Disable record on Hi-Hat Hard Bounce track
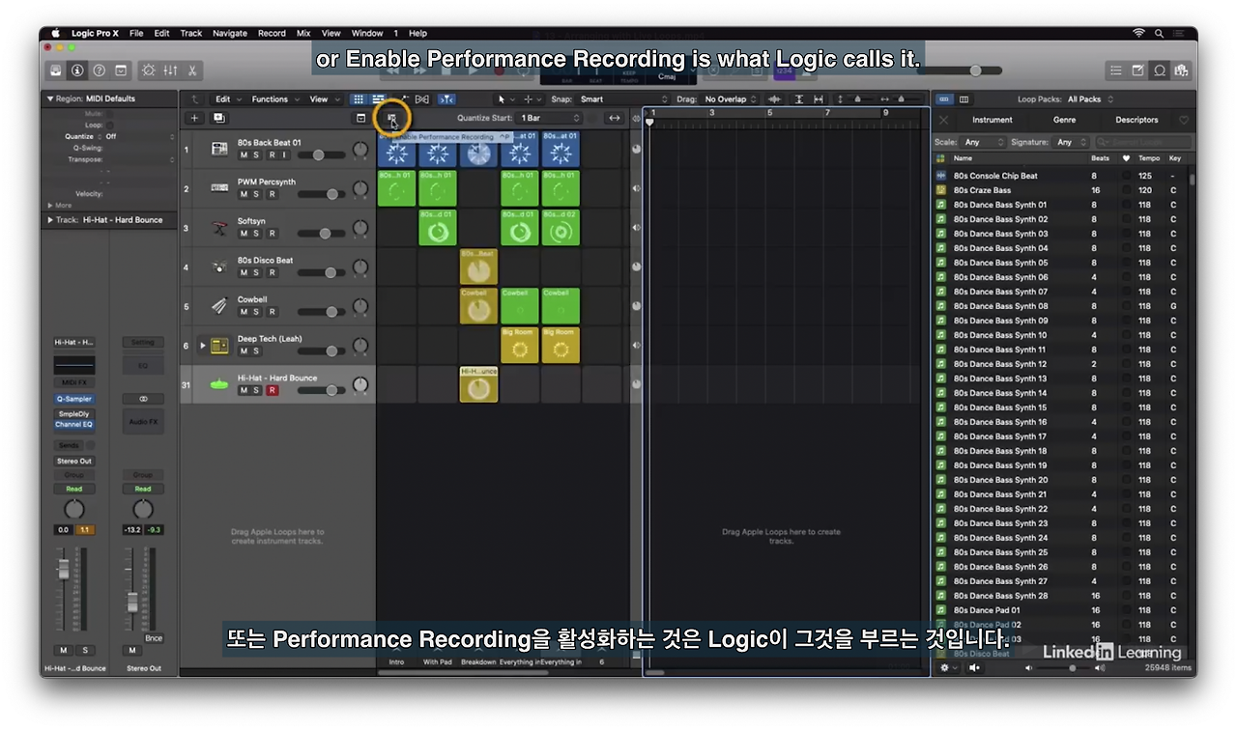The width and height of the screenshot is (1237, 730). click(x=272, y=390)
